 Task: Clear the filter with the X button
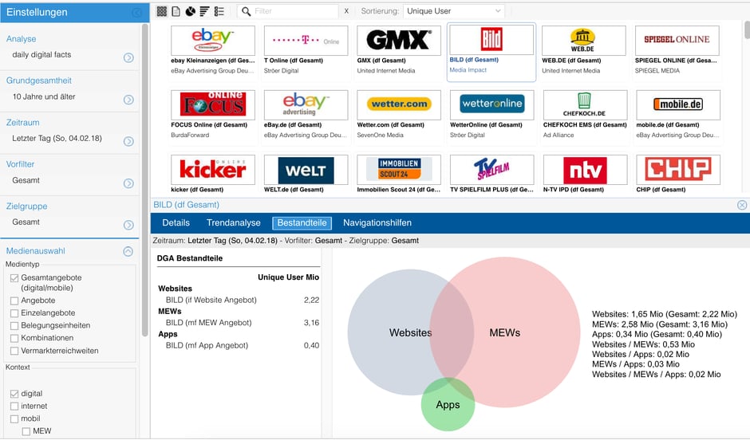pyautogui.click(x=346, y=11)
